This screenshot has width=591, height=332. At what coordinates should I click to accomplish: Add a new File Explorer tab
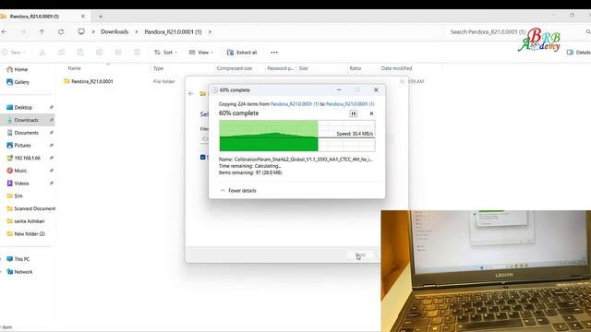tap(101, 17)
